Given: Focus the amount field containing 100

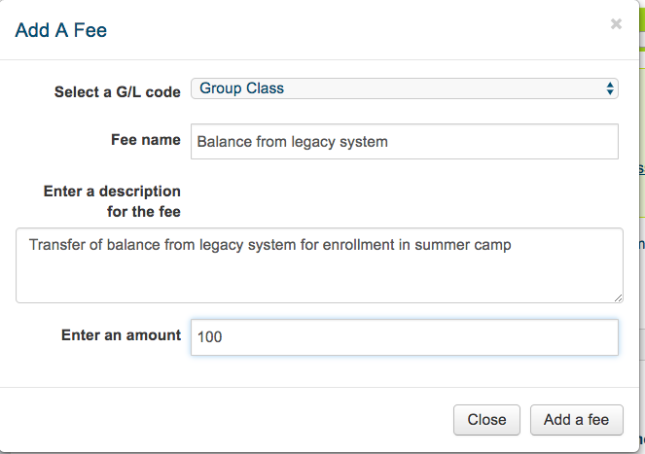Looking at the screenshot, I should click(x=404, y=337).
